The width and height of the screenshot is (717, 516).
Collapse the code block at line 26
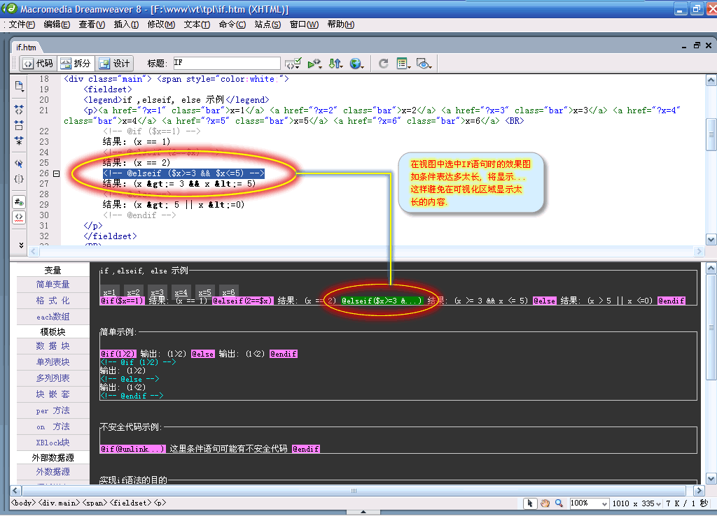(56, 173)
